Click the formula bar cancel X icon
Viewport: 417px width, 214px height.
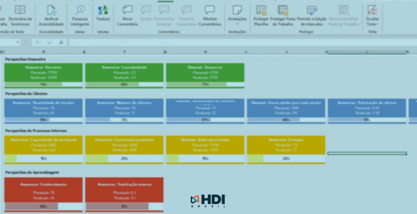coord(37,42)
